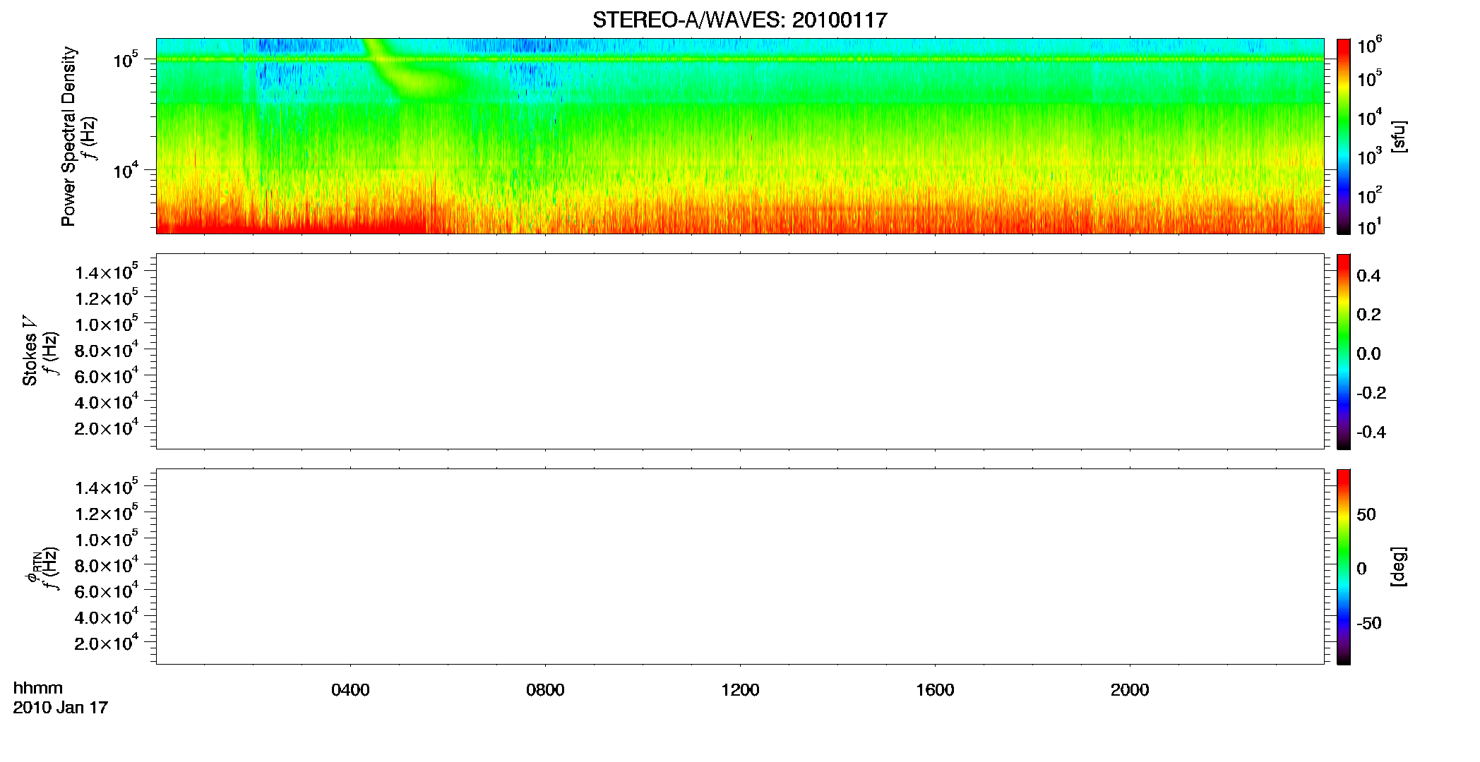Viewport: 1480px width, 762px height.
Task: Click the 8.0×10^4 tick of the Stokes V panel
Action: (107, 349)
